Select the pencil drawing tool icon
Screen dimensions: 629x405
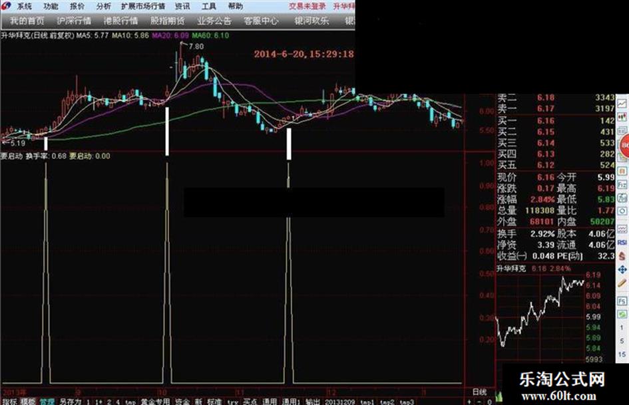[x=622, y=283]
